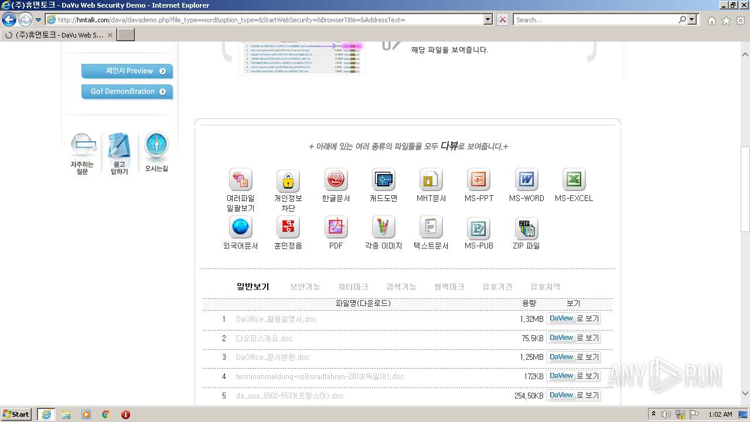Image resolution: width=750 pixels, height=422 pixels.
Task: Select the MHT문서 icon
Action: [431, 180]
